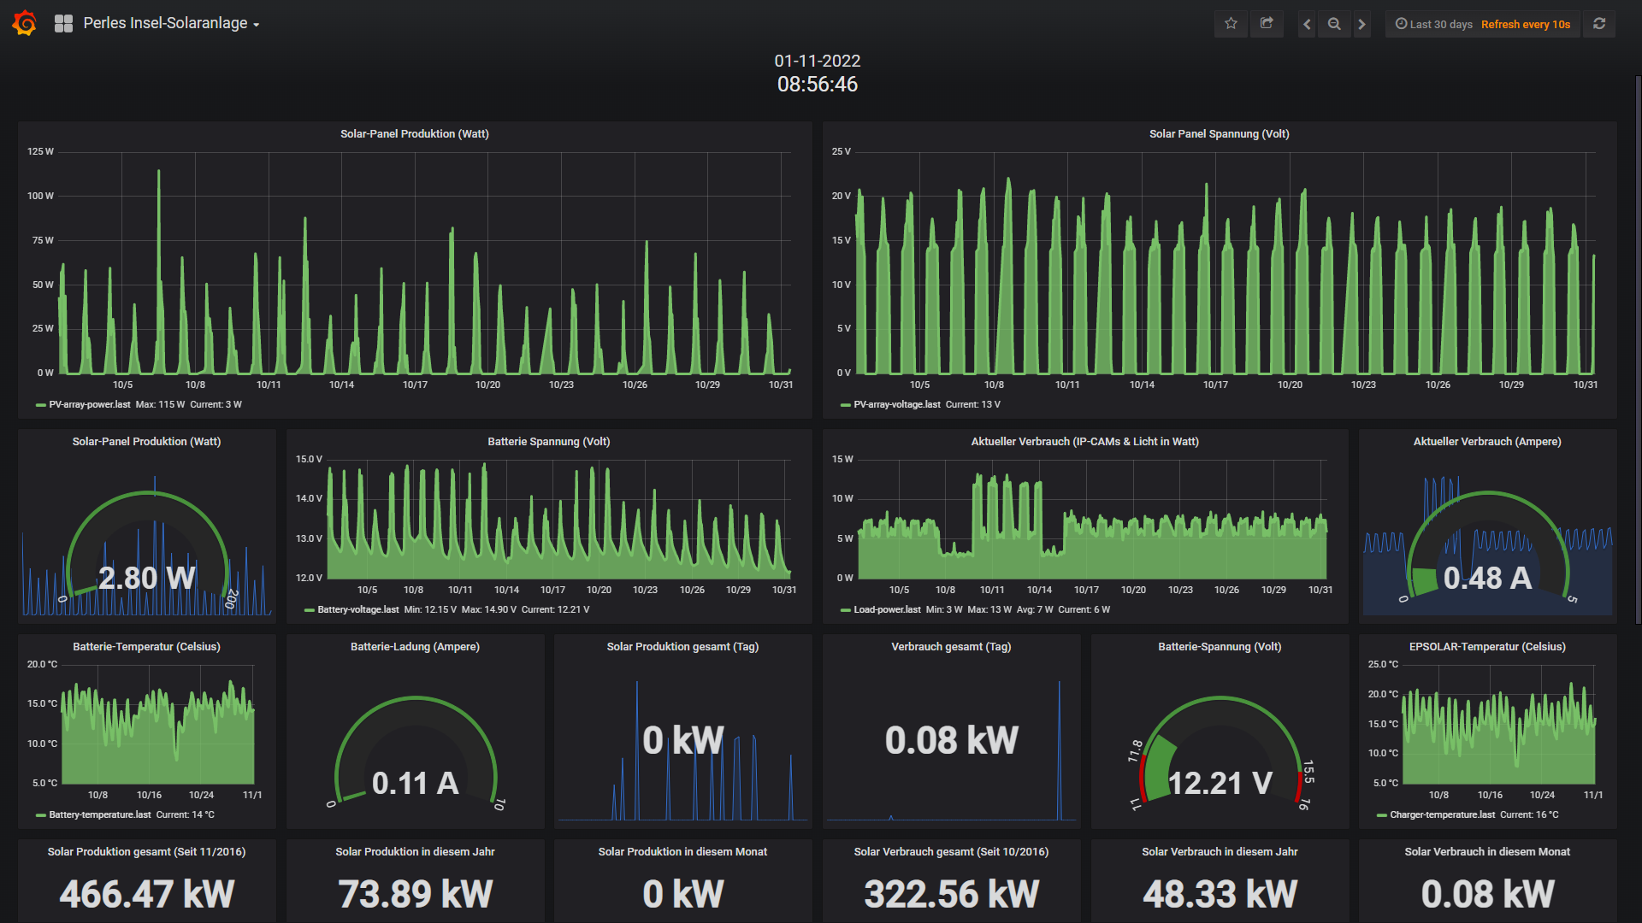Zoom out time range with magnifier icon
The width and height of the screenshot is (1642, 923).
pos(1334,24)
